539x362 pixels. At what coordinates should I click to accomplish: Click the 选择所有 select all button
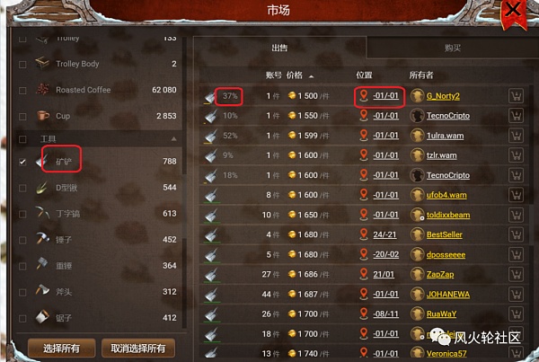coord(61,349)
